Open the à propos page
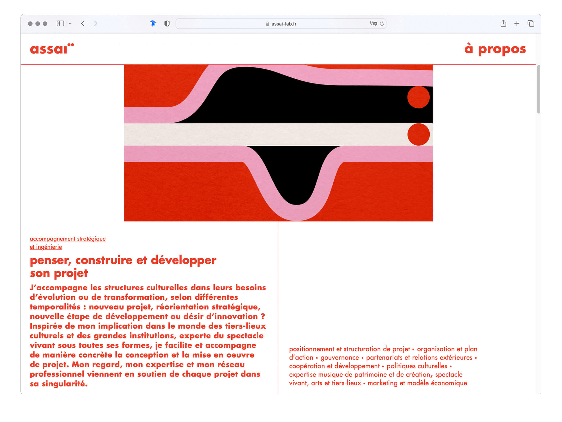The image size is (562, 422). click(495, 49)
